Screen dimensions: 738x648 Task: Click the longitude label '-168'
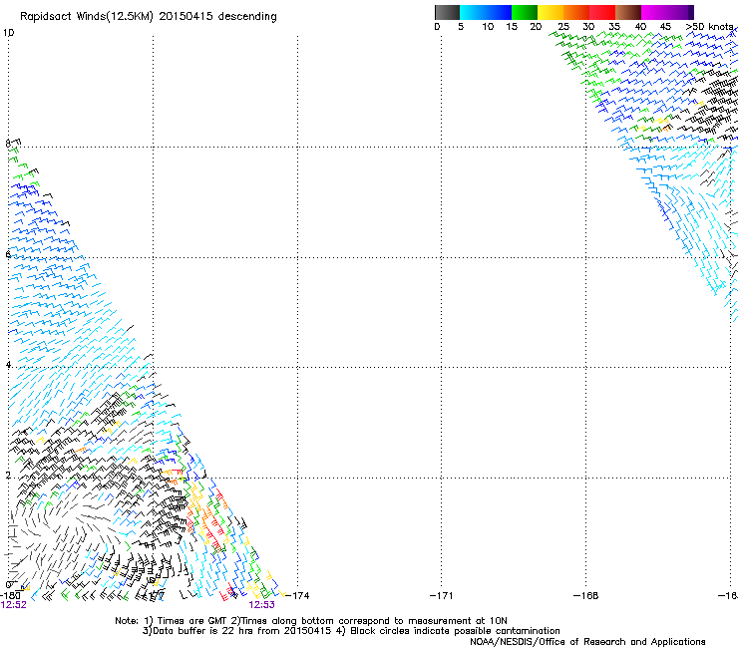tap(586, 596)
